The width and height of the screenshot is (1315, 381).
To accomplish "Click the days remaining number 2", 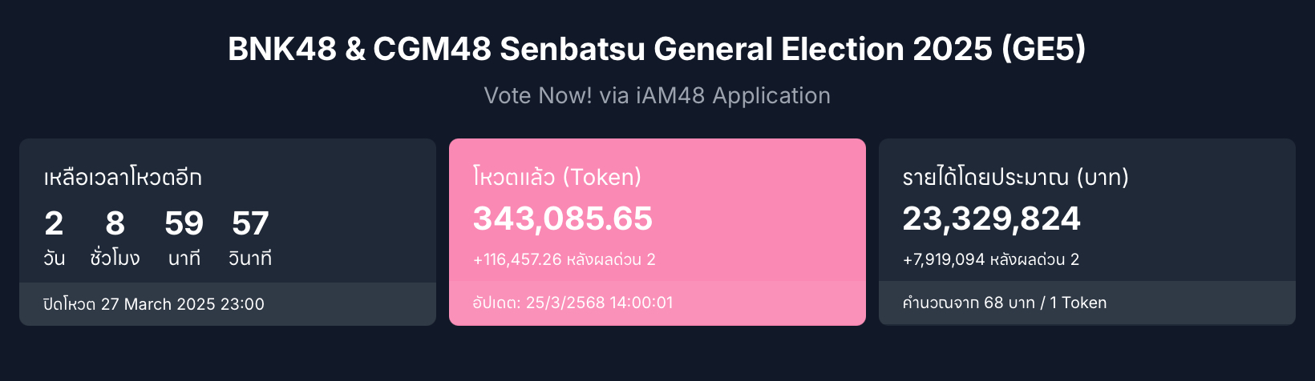I will pyautogui.click(x=54, y=223).
